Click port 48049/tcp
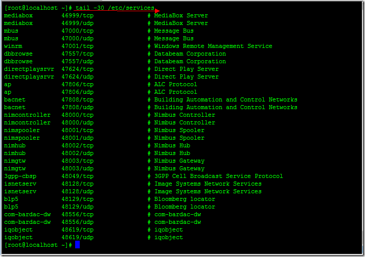 click(78, 176)
